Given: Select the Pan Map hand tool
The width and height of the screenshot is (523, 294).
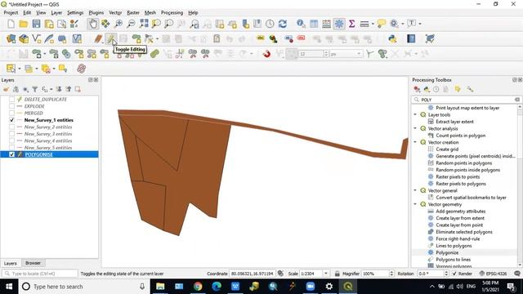Looking at the screenshot, I should pos(92,24).
